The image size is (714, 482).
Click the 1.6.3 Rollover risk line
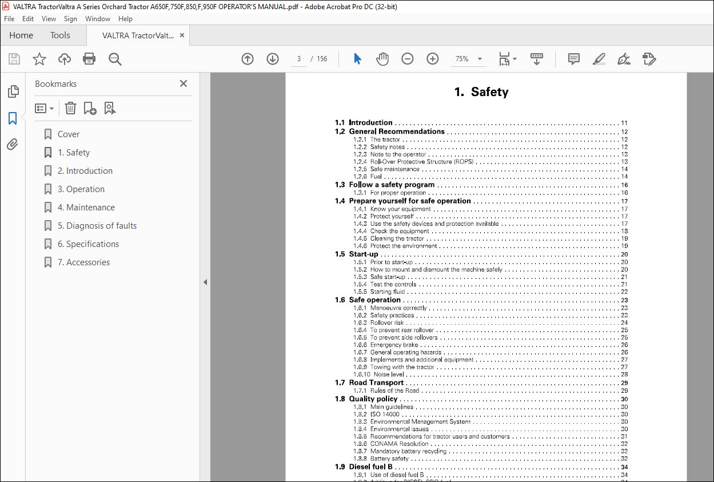point(490,322)
